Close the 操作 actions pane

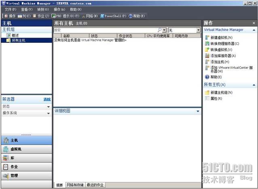[254, 23]
